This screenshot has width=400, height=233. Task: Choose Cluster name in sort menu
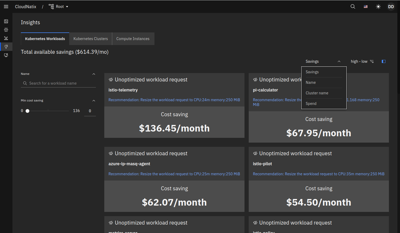[x=317, y=93]
